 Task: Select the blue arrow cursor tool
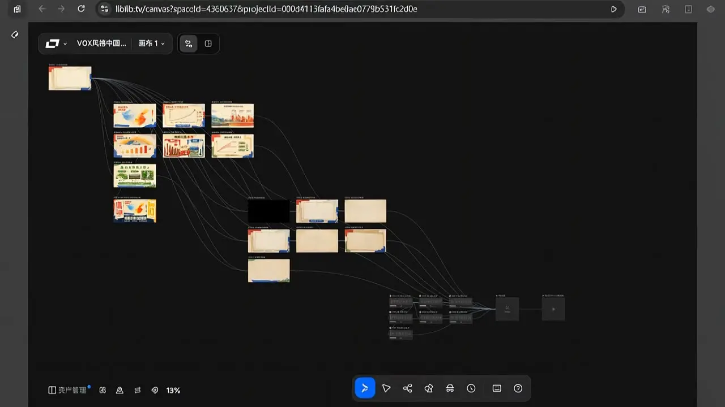tap(365, 388)
